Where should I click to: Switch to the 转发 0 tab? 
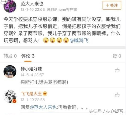pos(10,56)
